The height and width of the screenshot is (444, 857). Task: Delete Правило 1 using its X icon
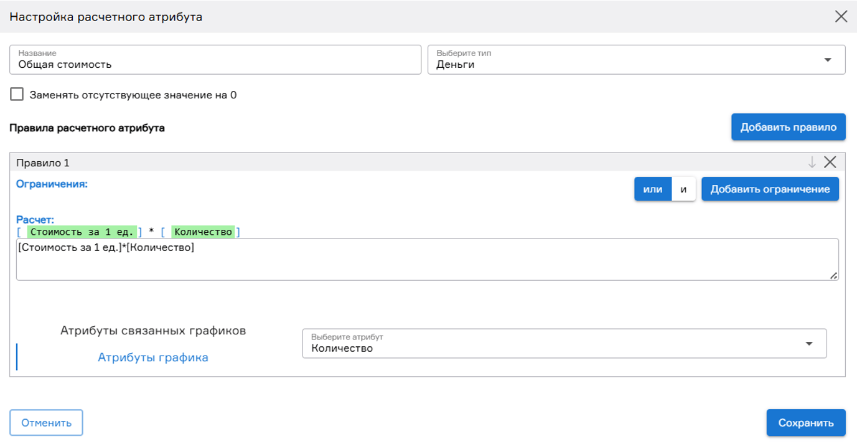coord(830,163)
